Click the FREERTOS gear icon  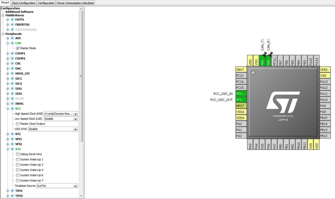pos(12,25)
